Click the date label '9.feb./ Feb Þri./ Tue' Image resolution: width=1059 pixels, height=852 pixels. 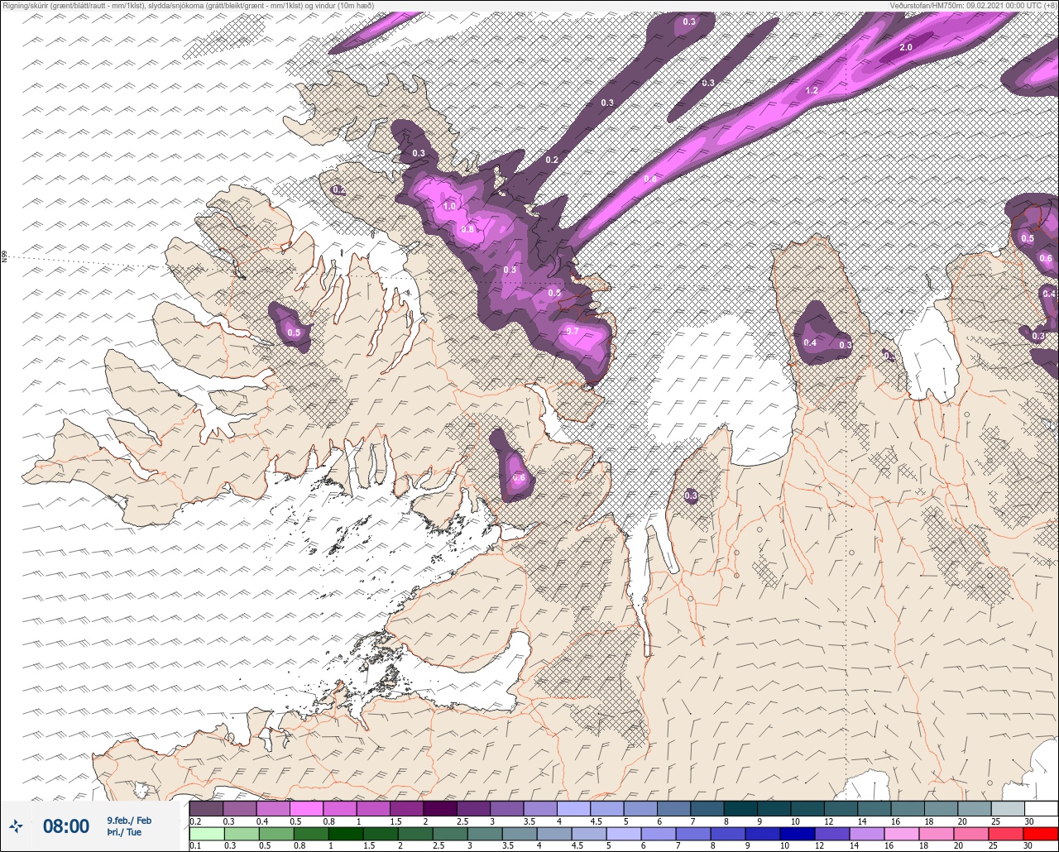(x=129, y=826)
